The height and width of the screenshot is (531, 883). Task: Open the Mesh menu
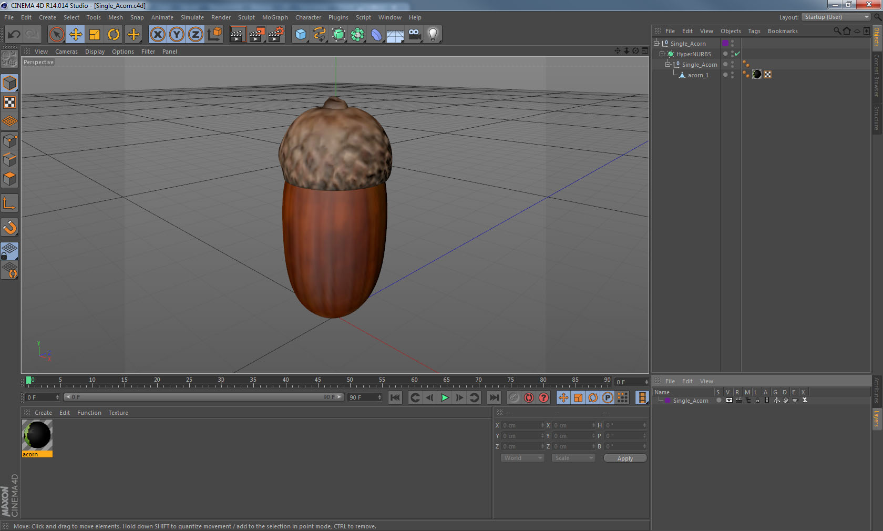(115, 17)
